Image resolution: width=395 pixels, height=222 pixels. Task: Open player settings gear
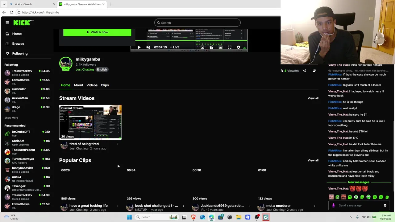pos(239,47)
